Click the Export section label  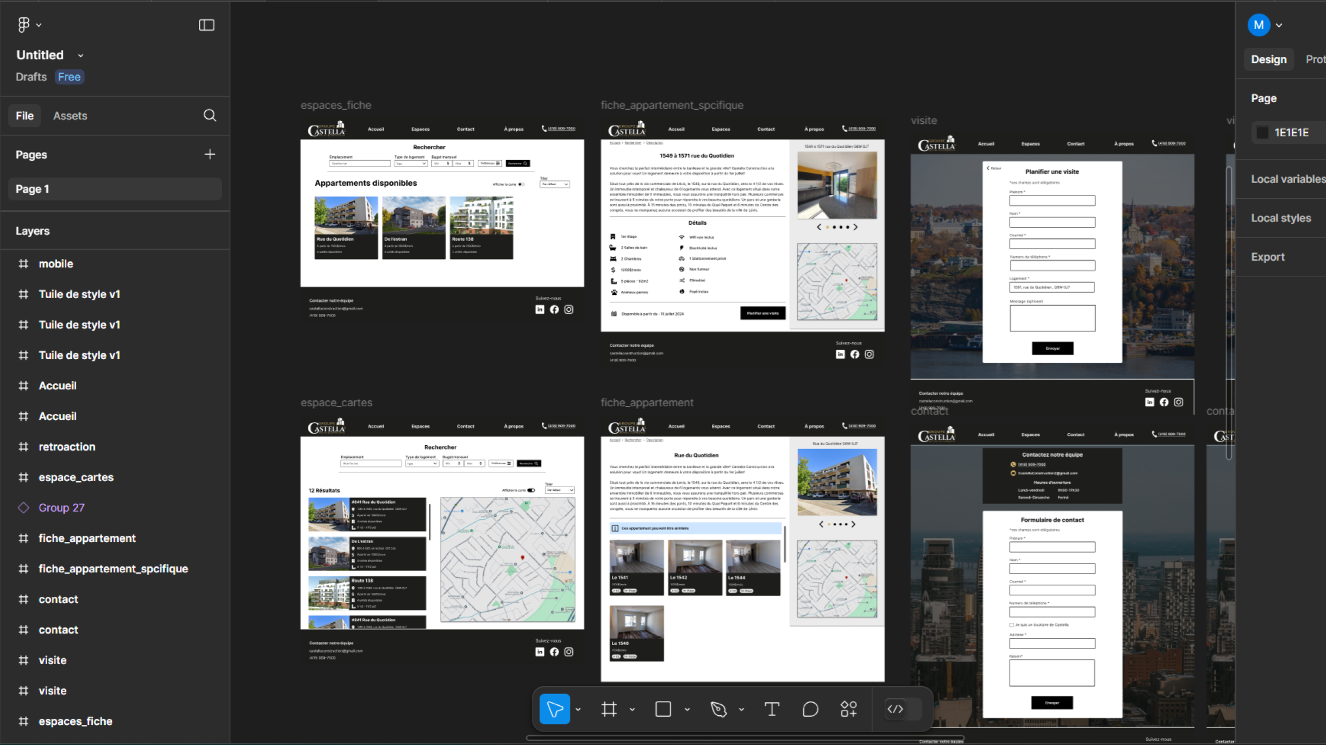[x=1268, y=257]
